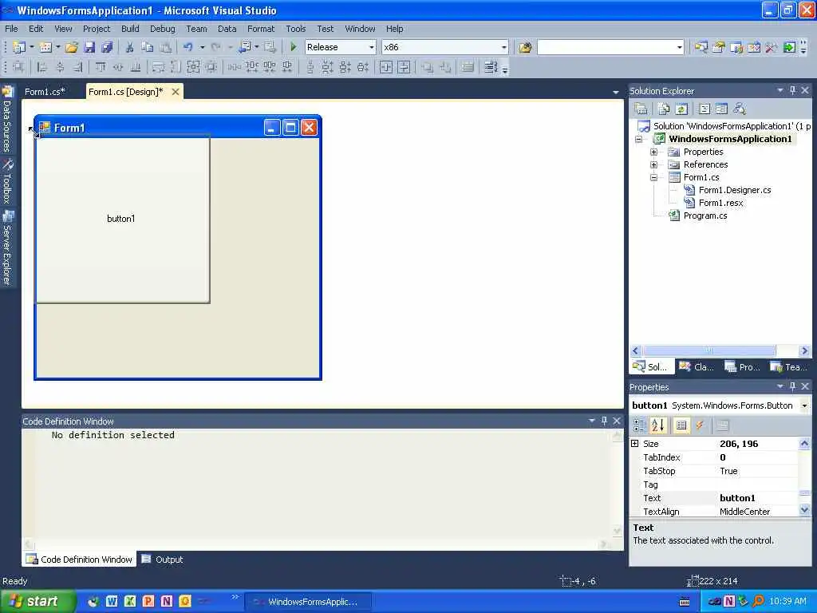Screen dimensions: 817x613
Task: Click the Copy icon in the toolbar
Action: 148,47
